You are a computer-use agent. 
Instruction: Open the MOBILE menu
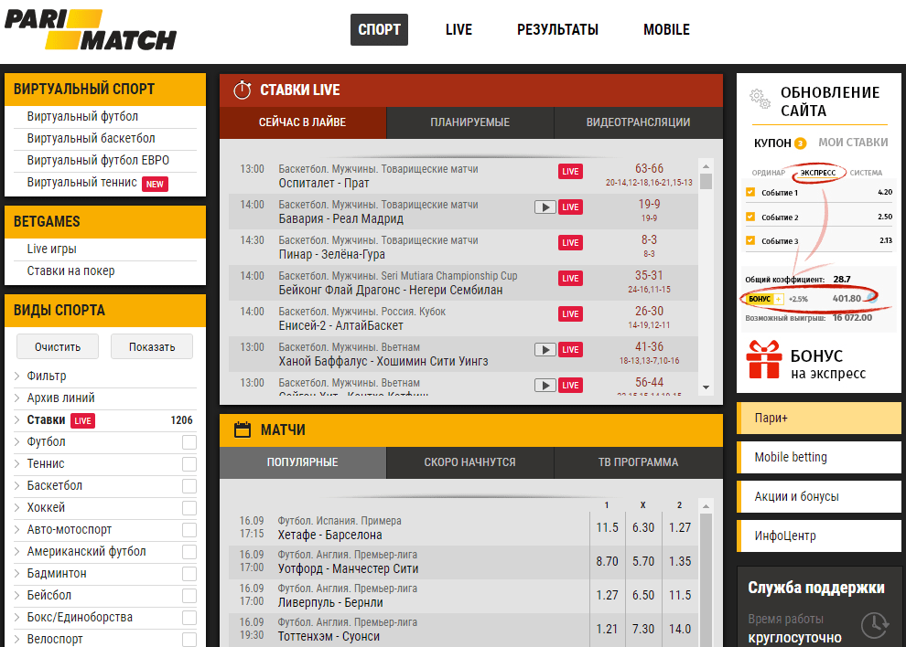click(666, 29)
